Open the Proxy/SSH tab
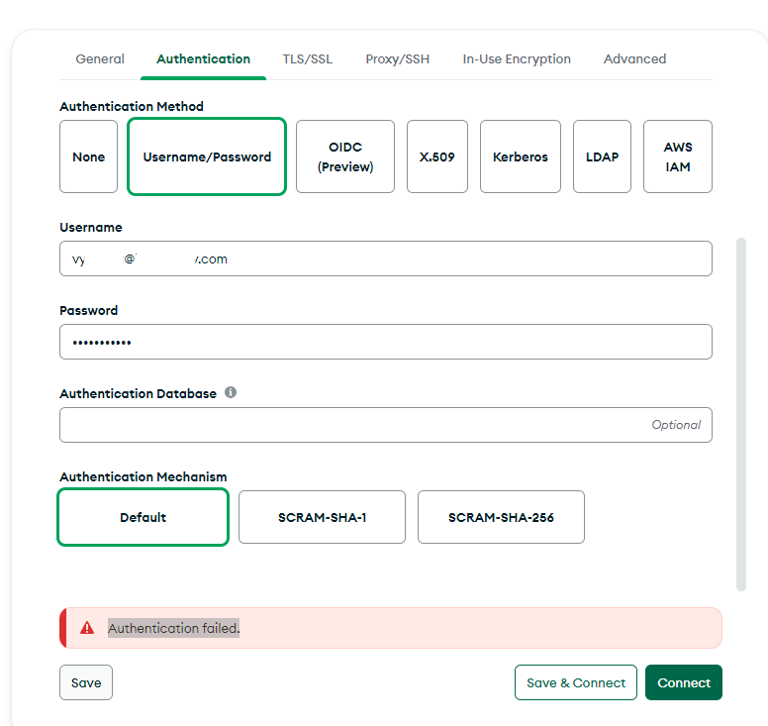This screenshot has width=768, height=726. coord(398,59)
